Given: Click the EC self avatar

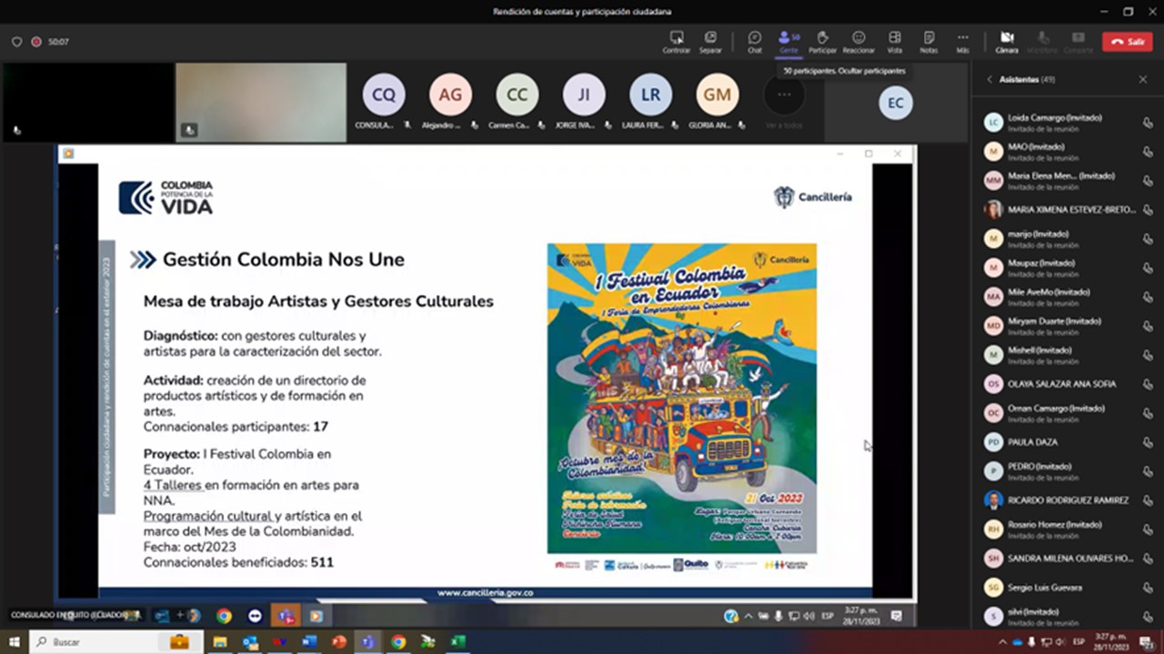Looking at the screenshot, I should point(896,103).
